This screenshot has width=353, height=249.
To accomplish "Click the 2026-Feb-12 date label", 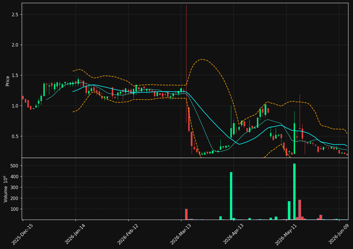I will (128, 234).
